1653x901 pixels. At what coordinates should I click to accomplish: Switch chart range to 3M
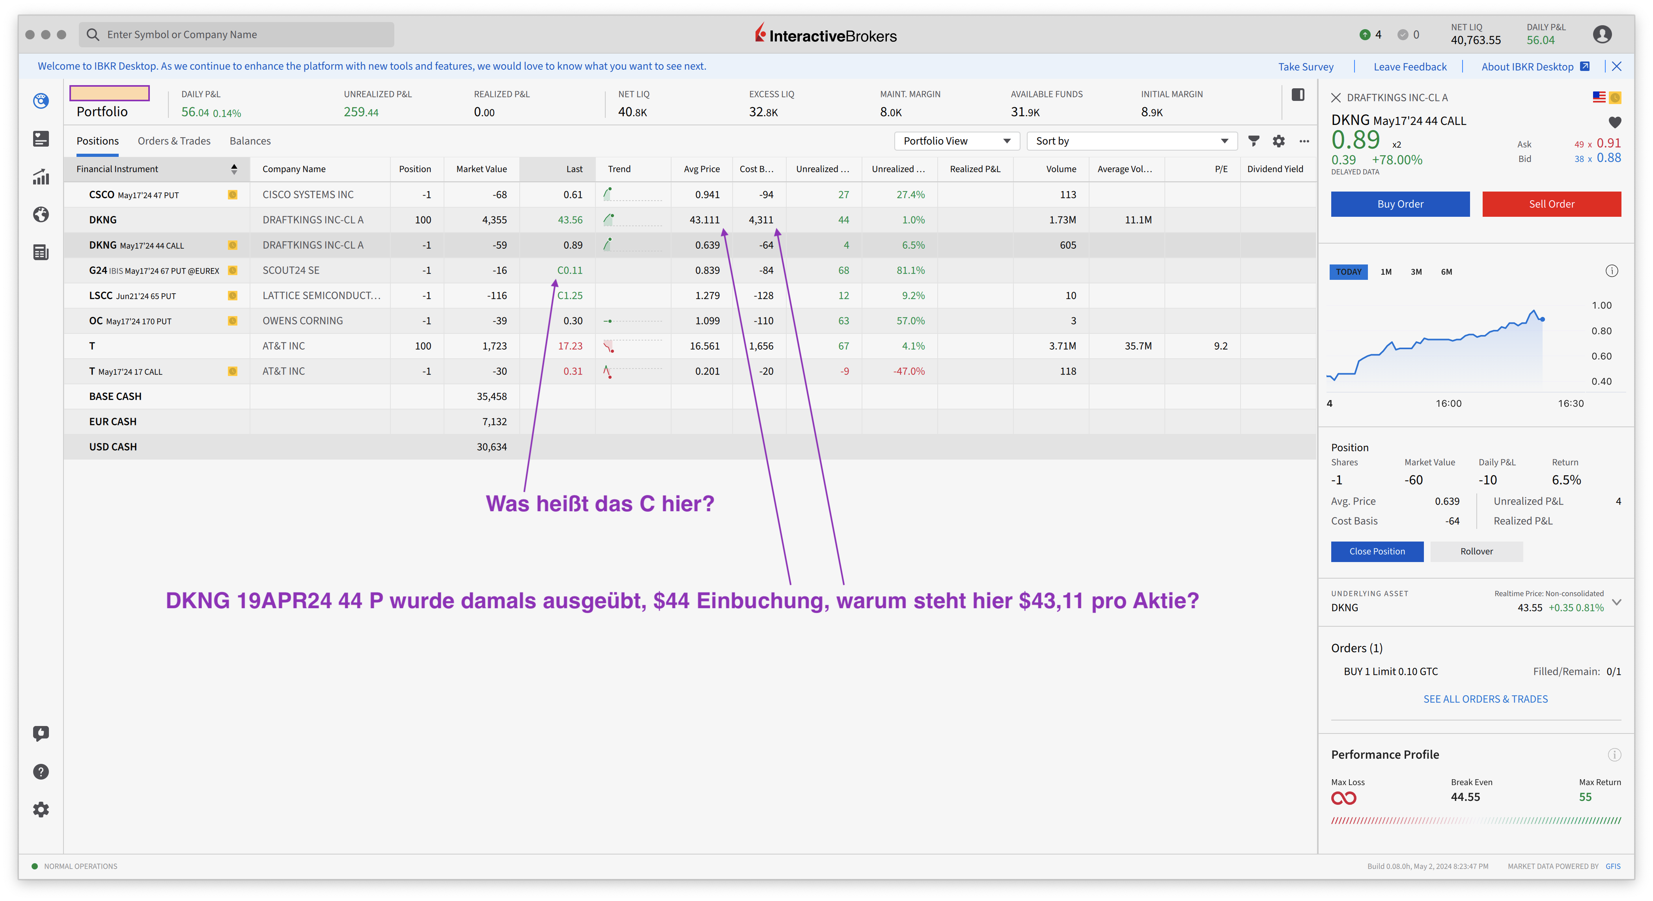(1416, 272)
